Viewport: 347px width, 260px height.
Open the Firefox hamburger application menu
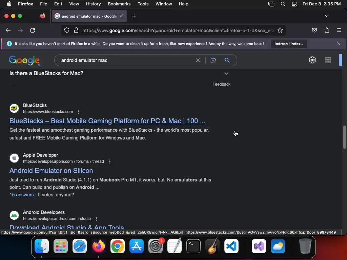pyautogui.click(x=339, y=30)
